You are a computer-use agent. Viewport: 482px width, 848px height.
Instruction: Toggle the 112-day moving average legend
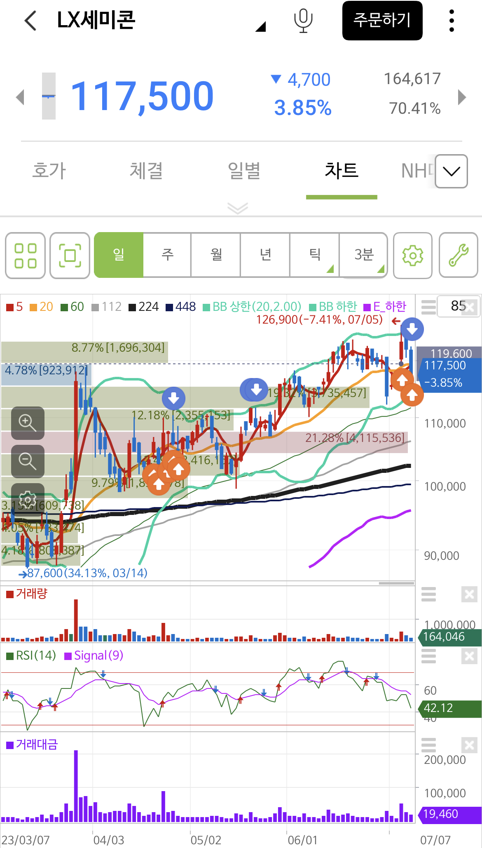106,307
